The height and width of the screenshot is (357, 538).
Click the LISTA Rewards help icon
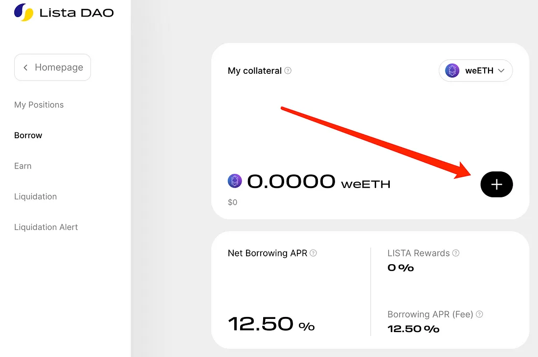456,253
